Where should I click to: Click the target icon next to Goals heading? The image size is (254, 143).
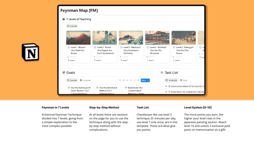[64, 72]
